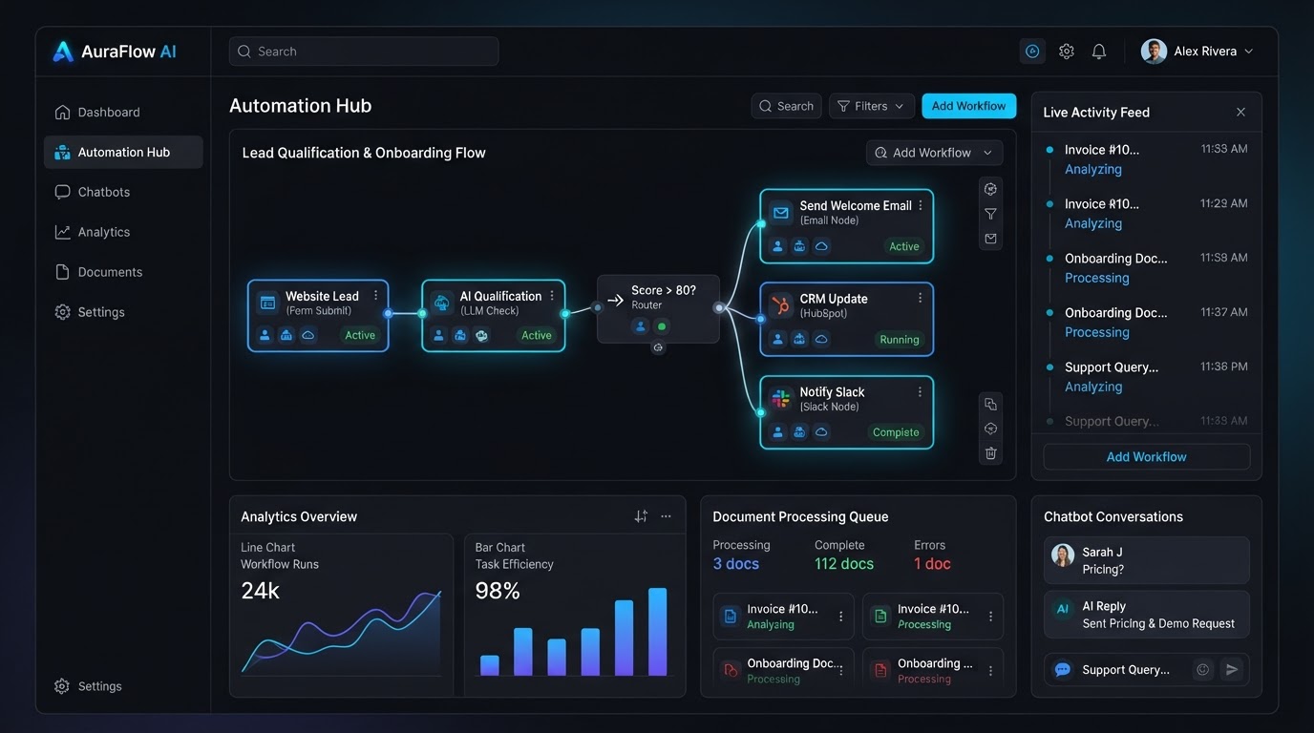
Task: Open the Sarah J Pricing conversation
Action: [x=1146, y=560]
